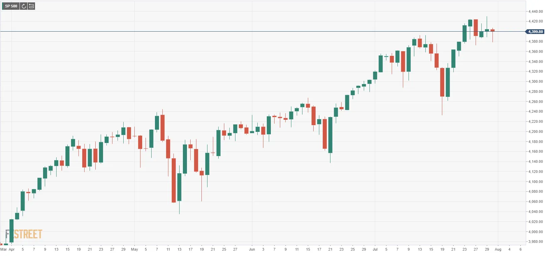Select the Aug label on time axis
The width and height of the screenshot is (547, 256).
click(498, 249)
